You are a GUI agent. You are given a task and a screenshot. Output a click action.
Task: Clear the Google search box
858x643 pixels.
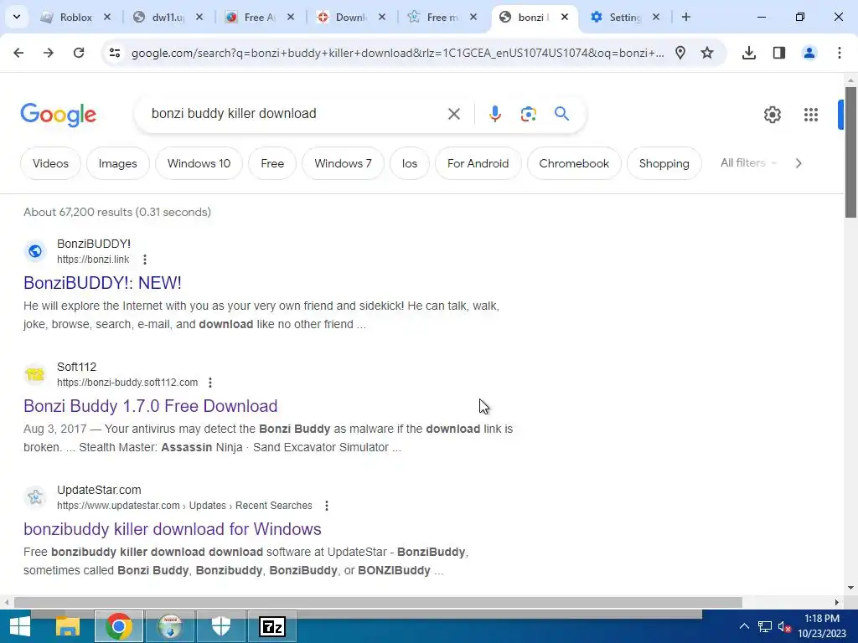pos(453,114)
